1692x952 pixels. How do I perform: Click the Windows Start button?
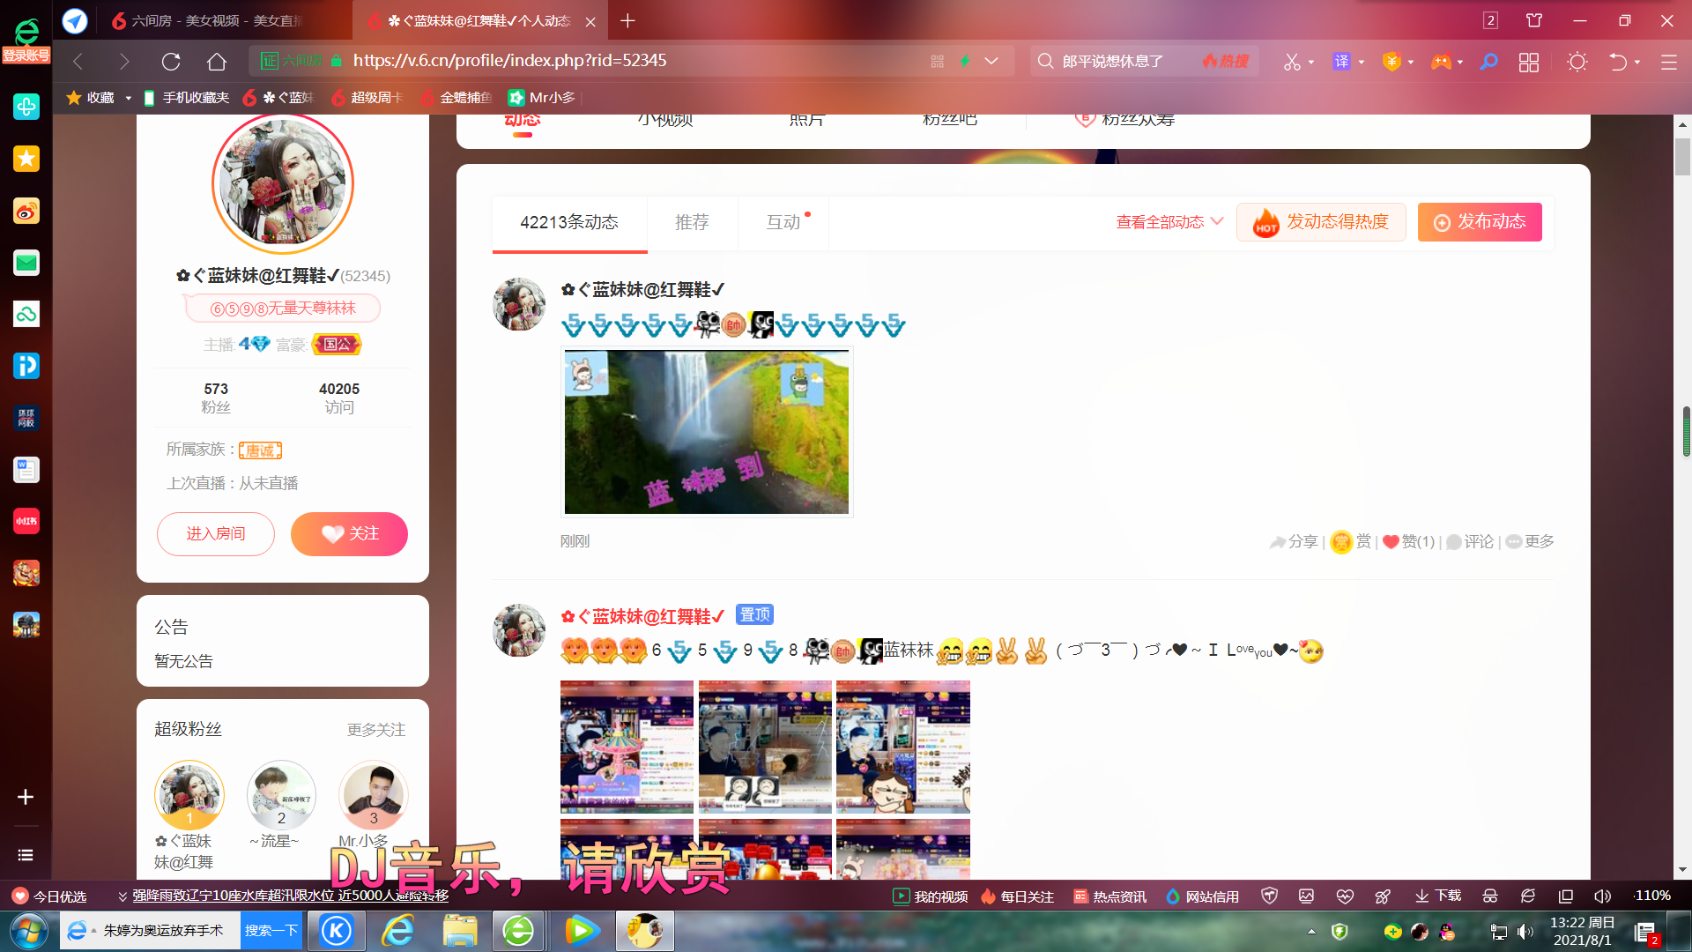tap(28, 931)
